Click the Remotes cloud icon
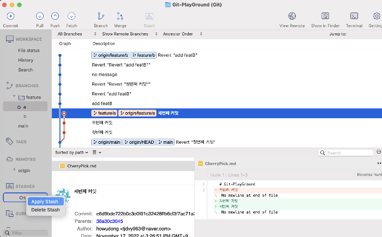Viewport: 382px width, 237px height. coord(9,159)
